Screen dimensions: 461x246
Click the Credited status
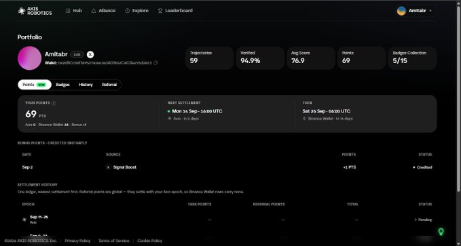422,167
